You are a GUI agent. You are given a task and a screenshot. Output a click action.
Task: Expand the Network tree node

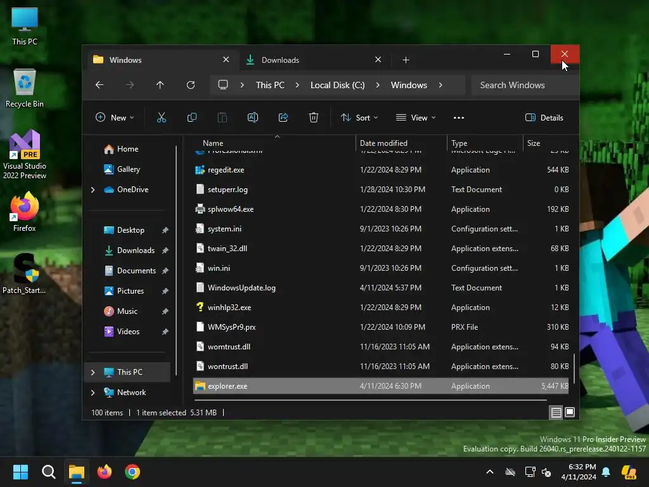[x=93, y=393]
